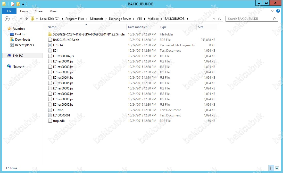This screenshot has width=283, height=173.
Task: Select V15 in the address breadcrumb
Action: [x=139, y=19]
